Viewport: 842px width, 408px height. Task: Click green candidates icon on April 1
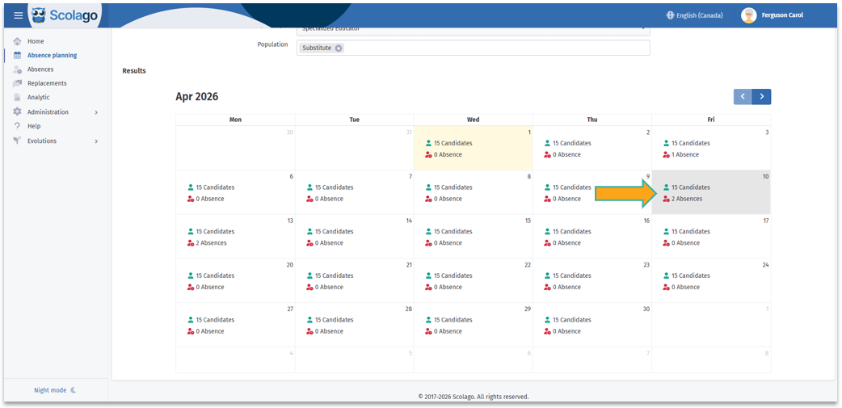tap(428, 143)
